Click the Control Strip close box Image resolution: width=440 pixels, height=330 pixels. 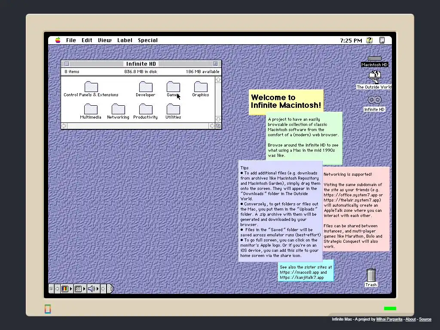click(51, 289)
